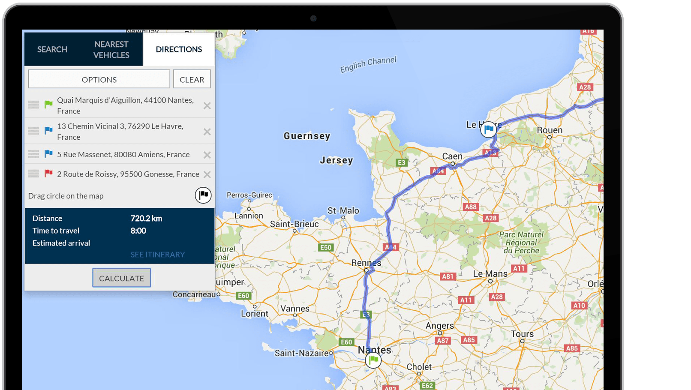This screenshot has width=691, height=390.
Task: Remove the Amiens waypoint
Action: [207, 155]
